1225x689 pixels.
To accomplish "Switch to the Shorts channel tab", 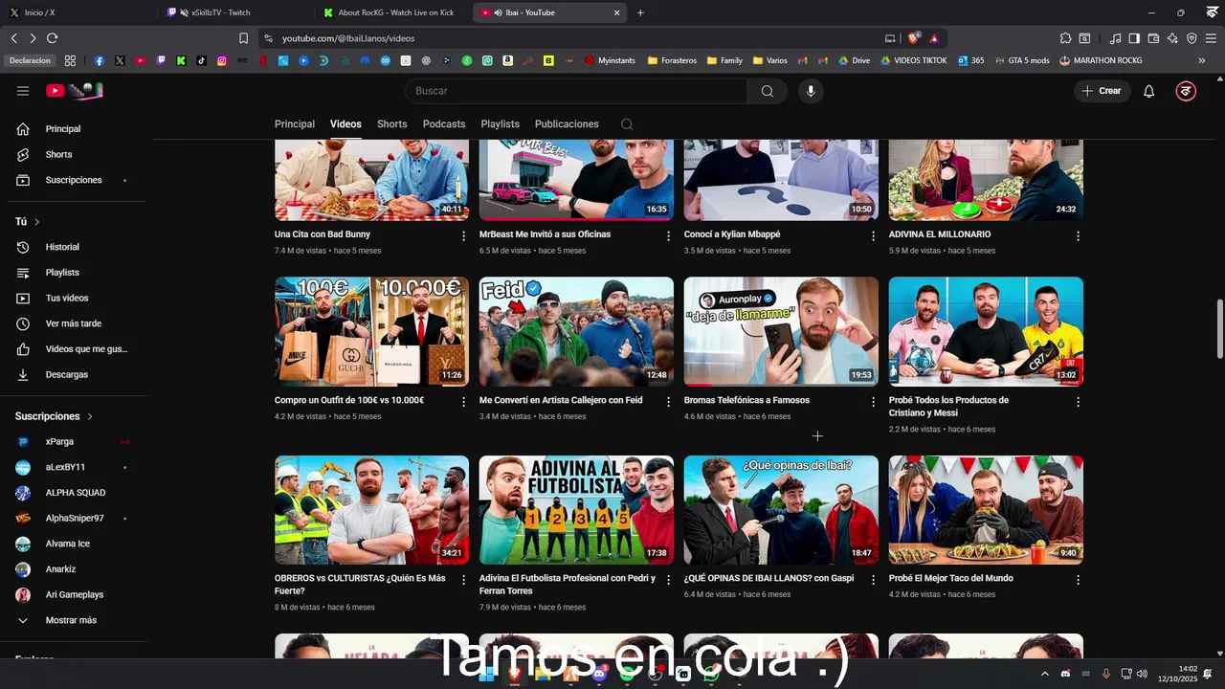I will pyautogui.click(x=392, y=124).
